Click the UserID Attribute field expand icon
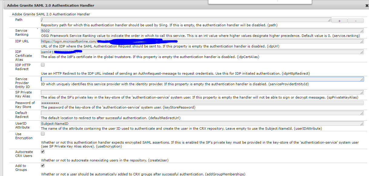369x176 pixels. (x=361, y=123)
